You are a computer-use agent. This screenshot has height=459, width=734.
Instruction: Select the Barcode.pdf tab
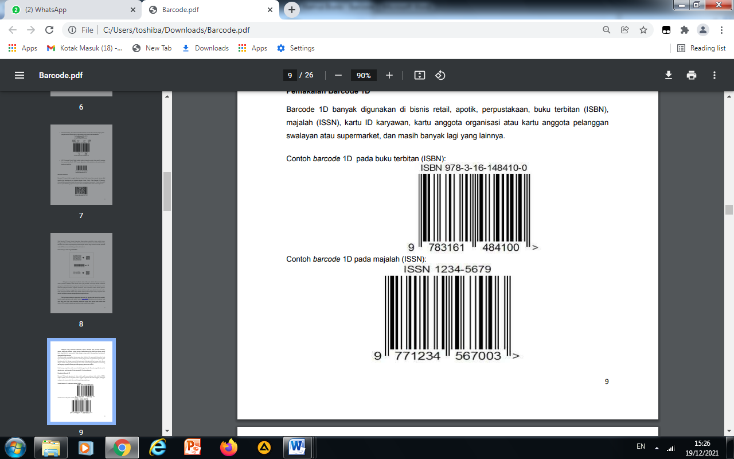210,10
